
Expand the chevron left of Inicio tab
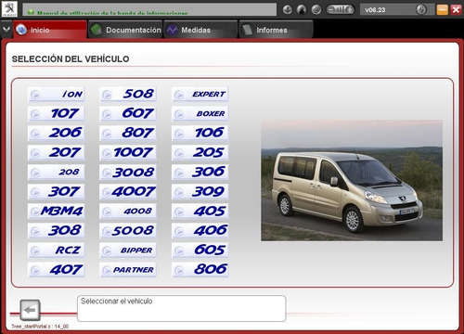(x=6, y=30)
